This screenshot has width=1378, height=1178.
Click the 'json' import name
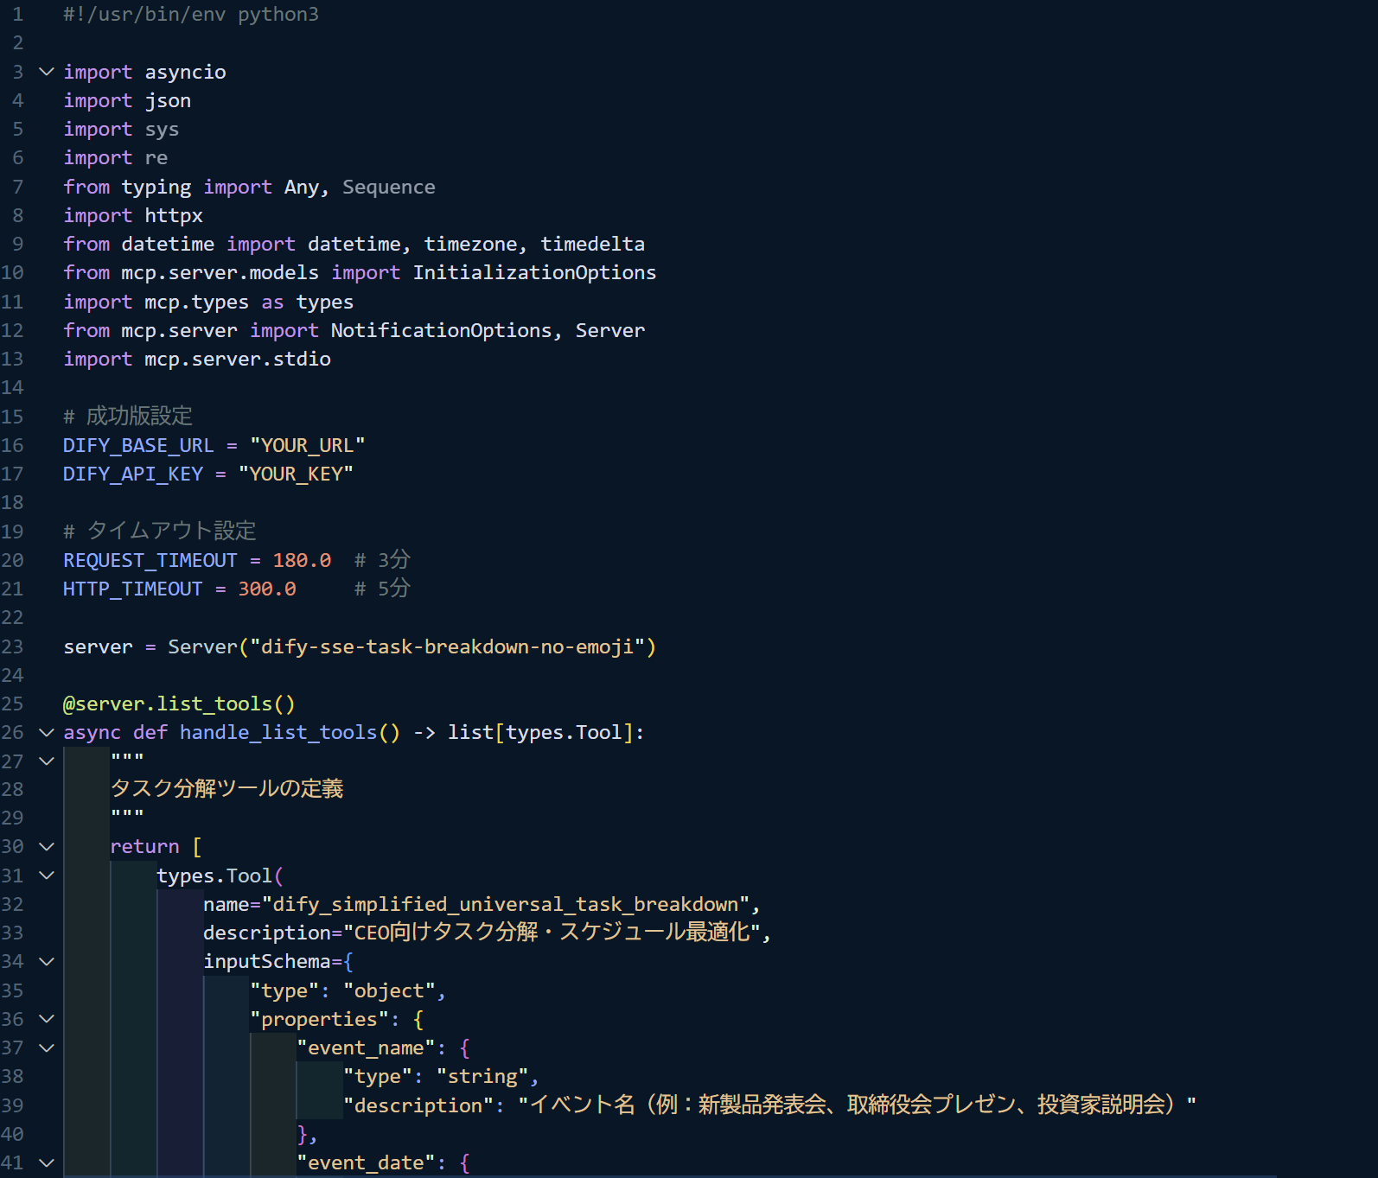pos(168,100)
